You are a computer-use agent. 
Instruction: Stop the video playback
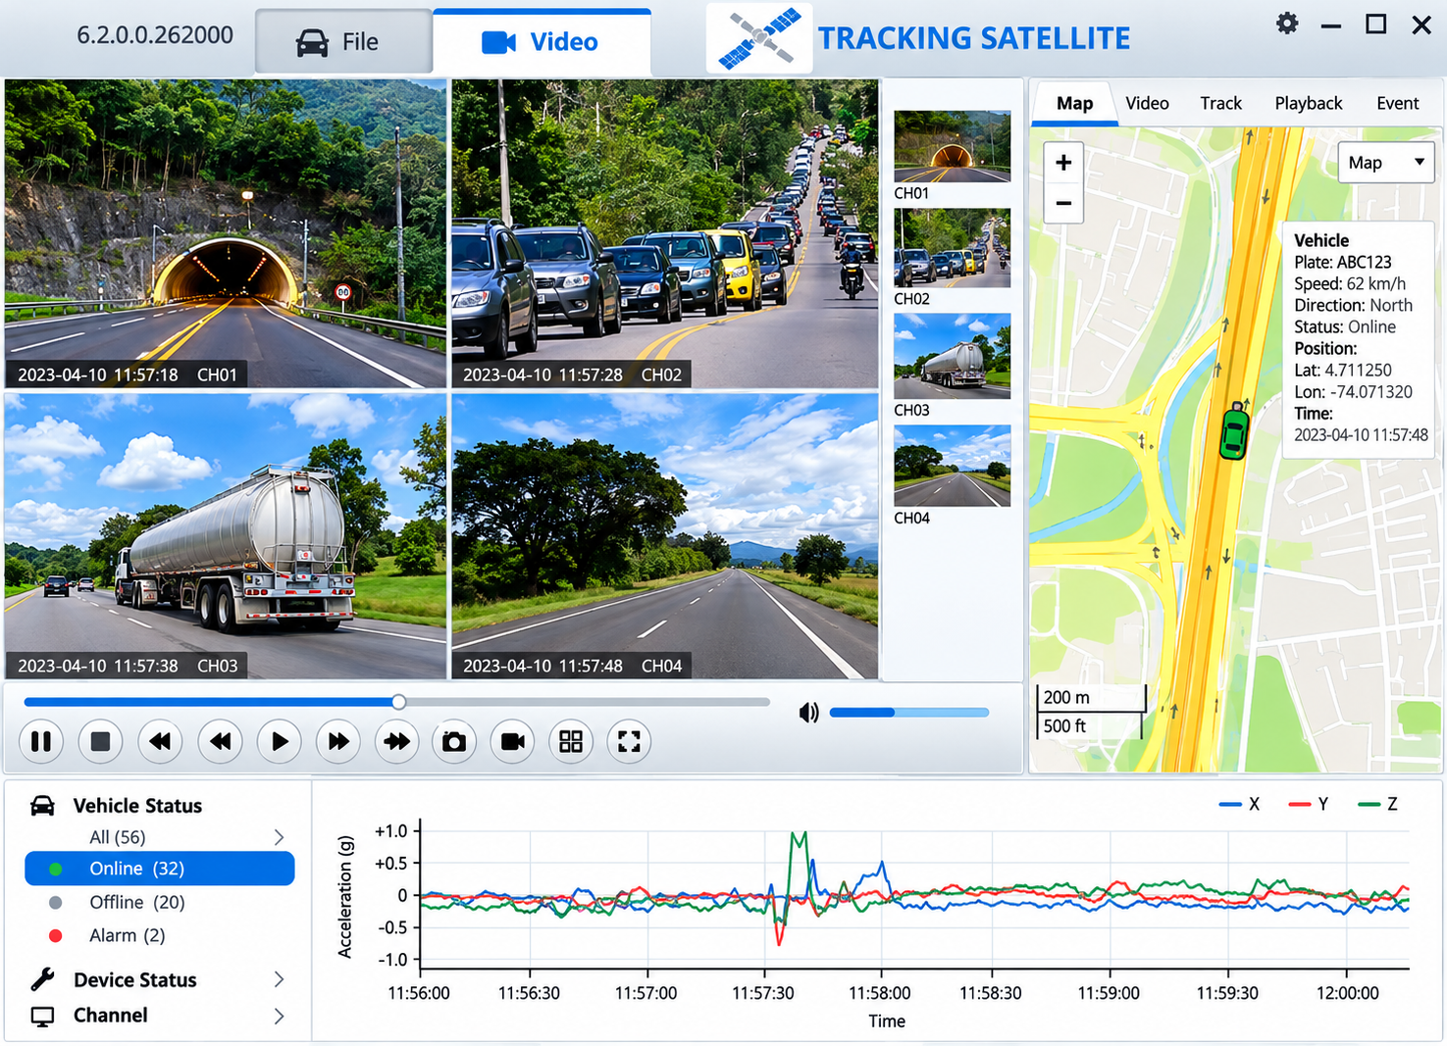(x=100, y=741)
